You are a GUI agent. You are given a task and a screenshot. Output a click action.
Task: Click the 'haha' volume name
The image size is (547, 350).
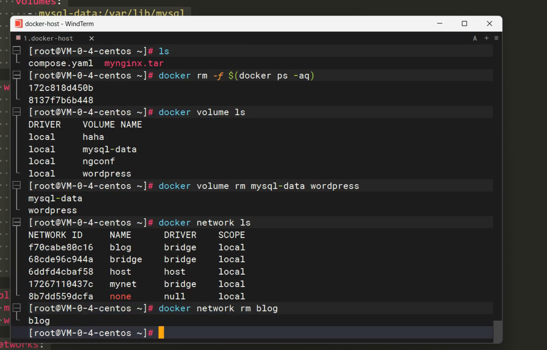click(93, 137)
